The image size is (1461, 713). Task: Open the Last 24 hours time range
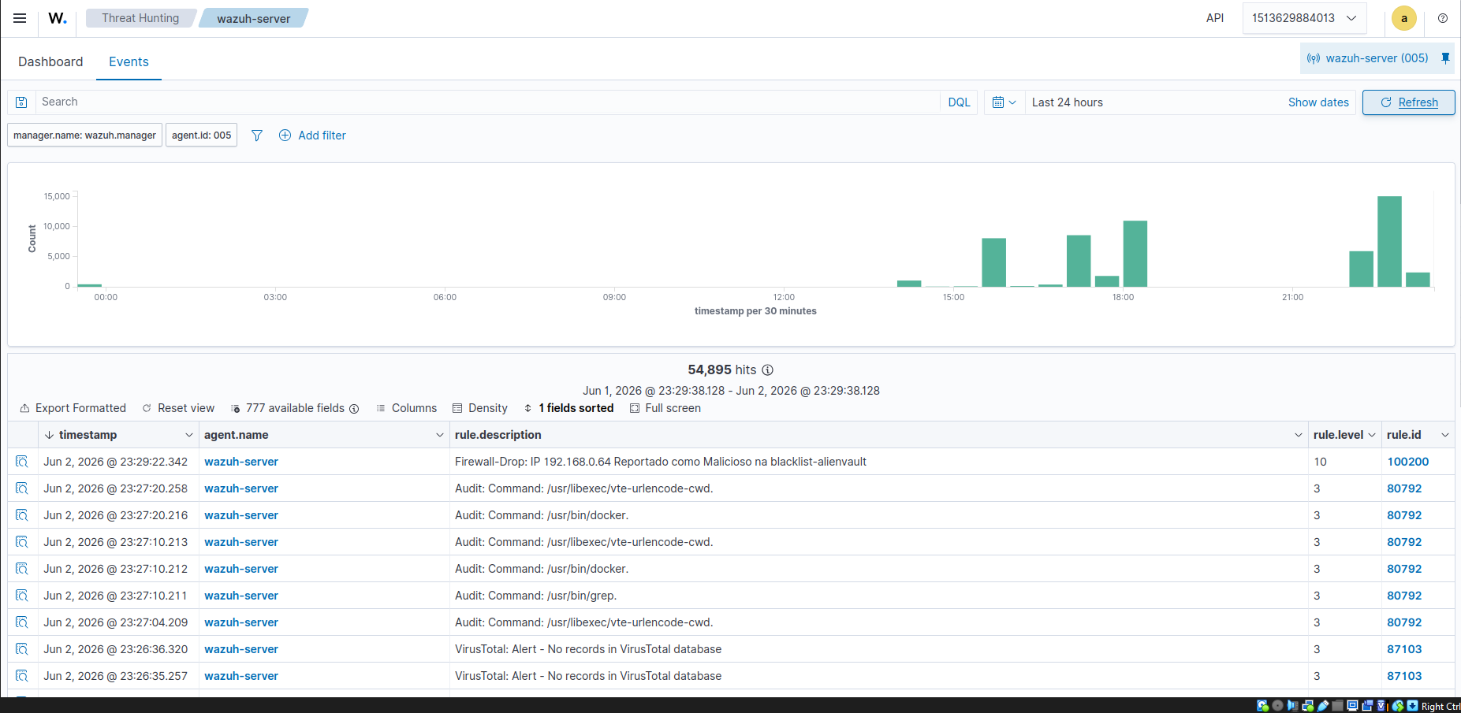click(x=1068, y=102)
